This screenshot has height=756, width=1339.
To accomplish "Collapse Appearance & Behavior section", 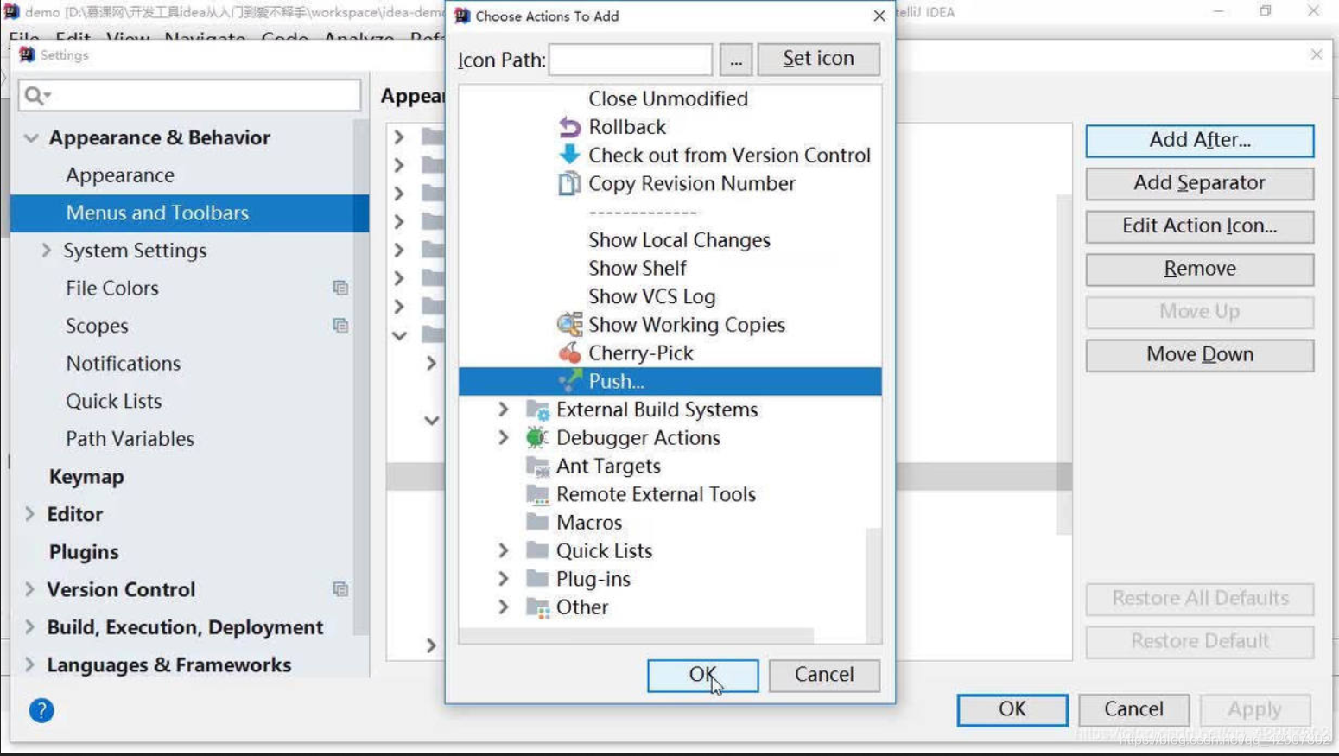I will [31, 138].
